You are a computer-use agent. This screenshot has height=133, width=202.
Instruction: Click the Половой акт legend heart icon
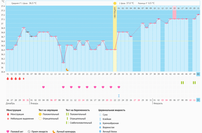click(8, 131)
